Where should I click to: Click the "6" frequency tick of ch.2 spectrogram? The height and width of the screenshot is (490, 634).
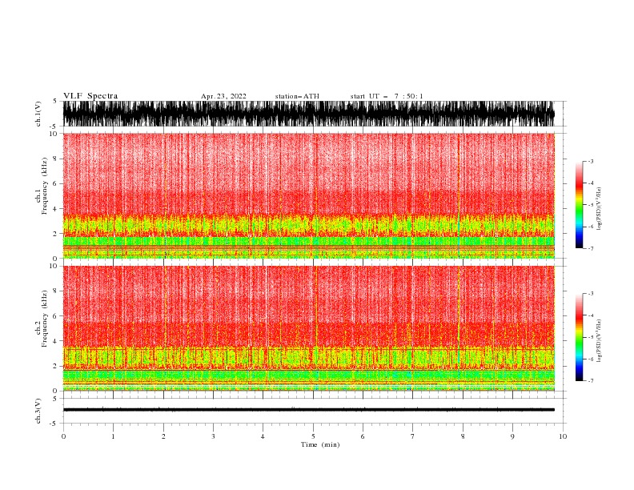[56, 316]
